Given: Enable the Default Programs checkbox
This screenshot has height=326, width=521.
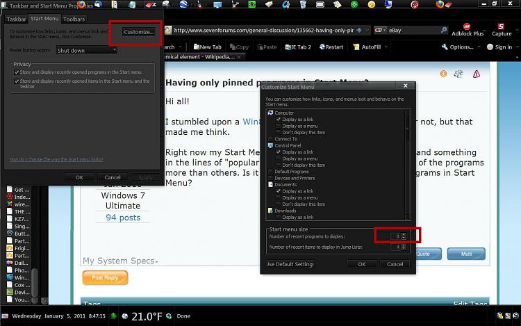Looking at the screenshot, I should click(x=270, y=172).
